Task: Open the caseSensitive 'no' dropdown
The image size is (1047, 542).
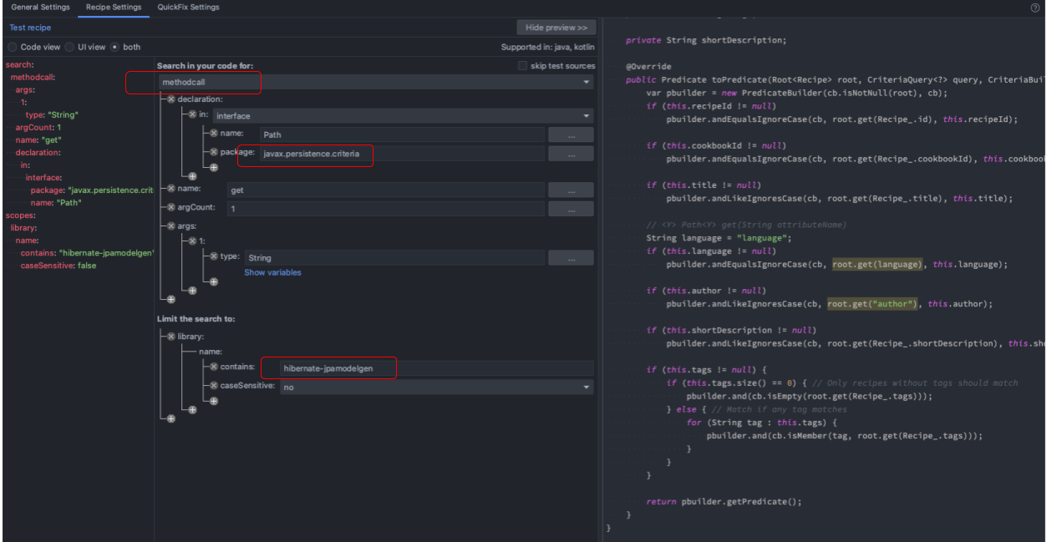Action: (436, 387)
